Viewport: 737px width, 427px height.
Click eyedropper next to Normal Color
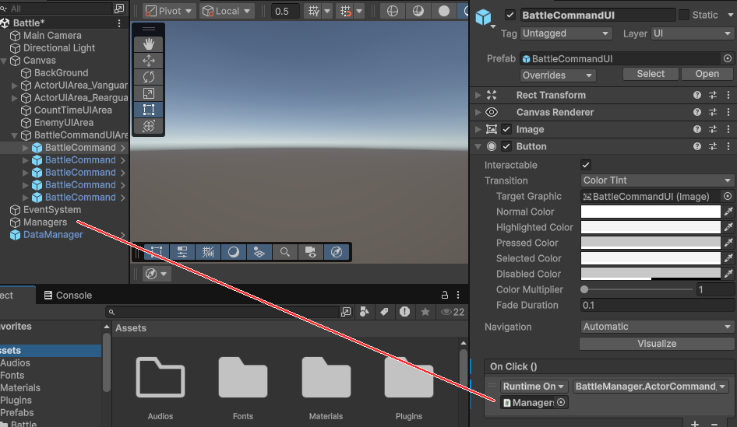pyautogui.click(x=728, y=212)
